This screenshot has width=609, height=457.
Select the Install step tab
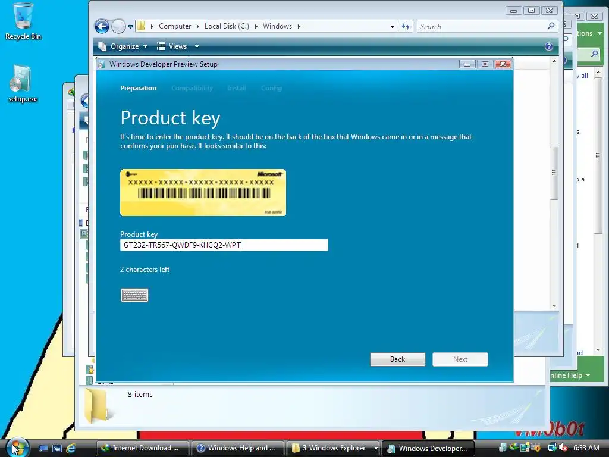pyautogui.click(x=237, y=88)
